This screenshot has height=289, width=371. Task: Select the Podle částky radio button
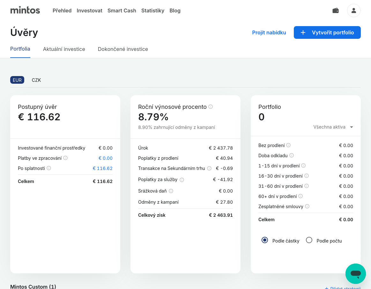pos(264,240)
